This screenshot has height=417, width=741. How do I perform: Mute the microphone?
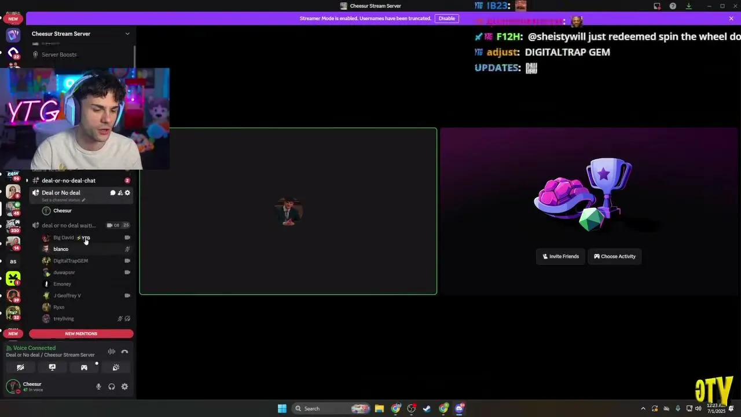pyautogui.click(x=98, y=387)
